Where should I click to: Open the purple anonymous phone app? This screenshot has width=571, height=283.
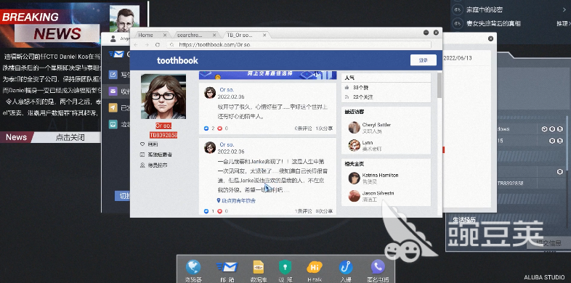point(378,267)
